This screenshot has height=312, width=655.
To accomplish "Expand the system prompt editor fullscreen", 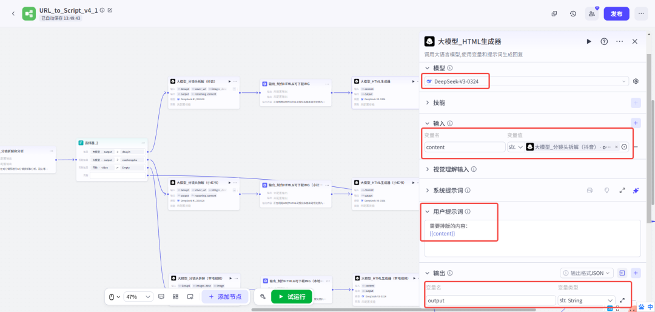I will [622, 190].
